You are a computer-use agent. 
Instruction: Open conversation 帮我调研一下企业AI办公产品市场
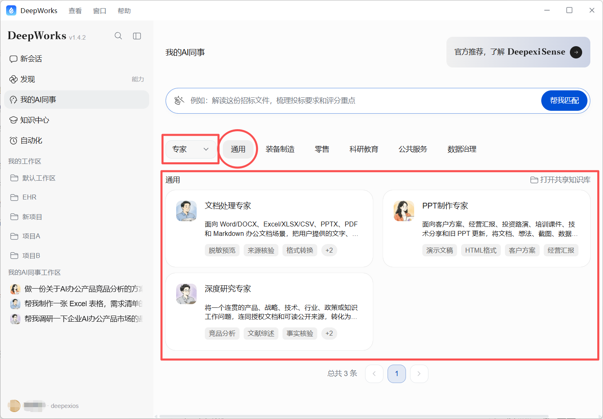pos(76,319)
